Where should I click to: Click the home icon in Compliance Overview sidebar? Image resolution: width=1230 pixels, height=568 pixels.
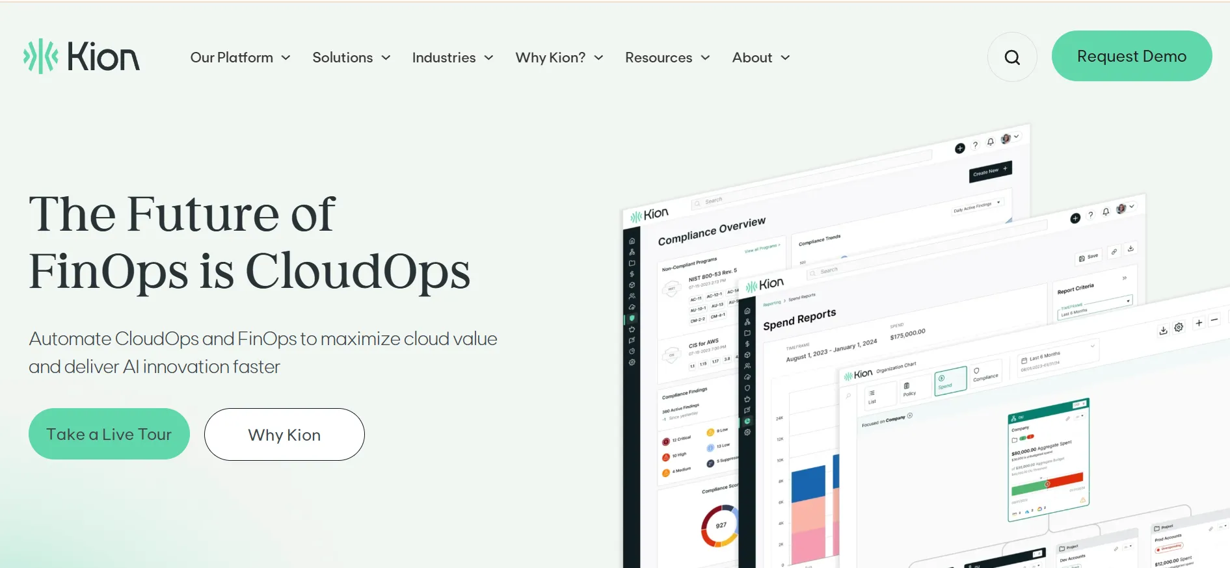point(632,241)
